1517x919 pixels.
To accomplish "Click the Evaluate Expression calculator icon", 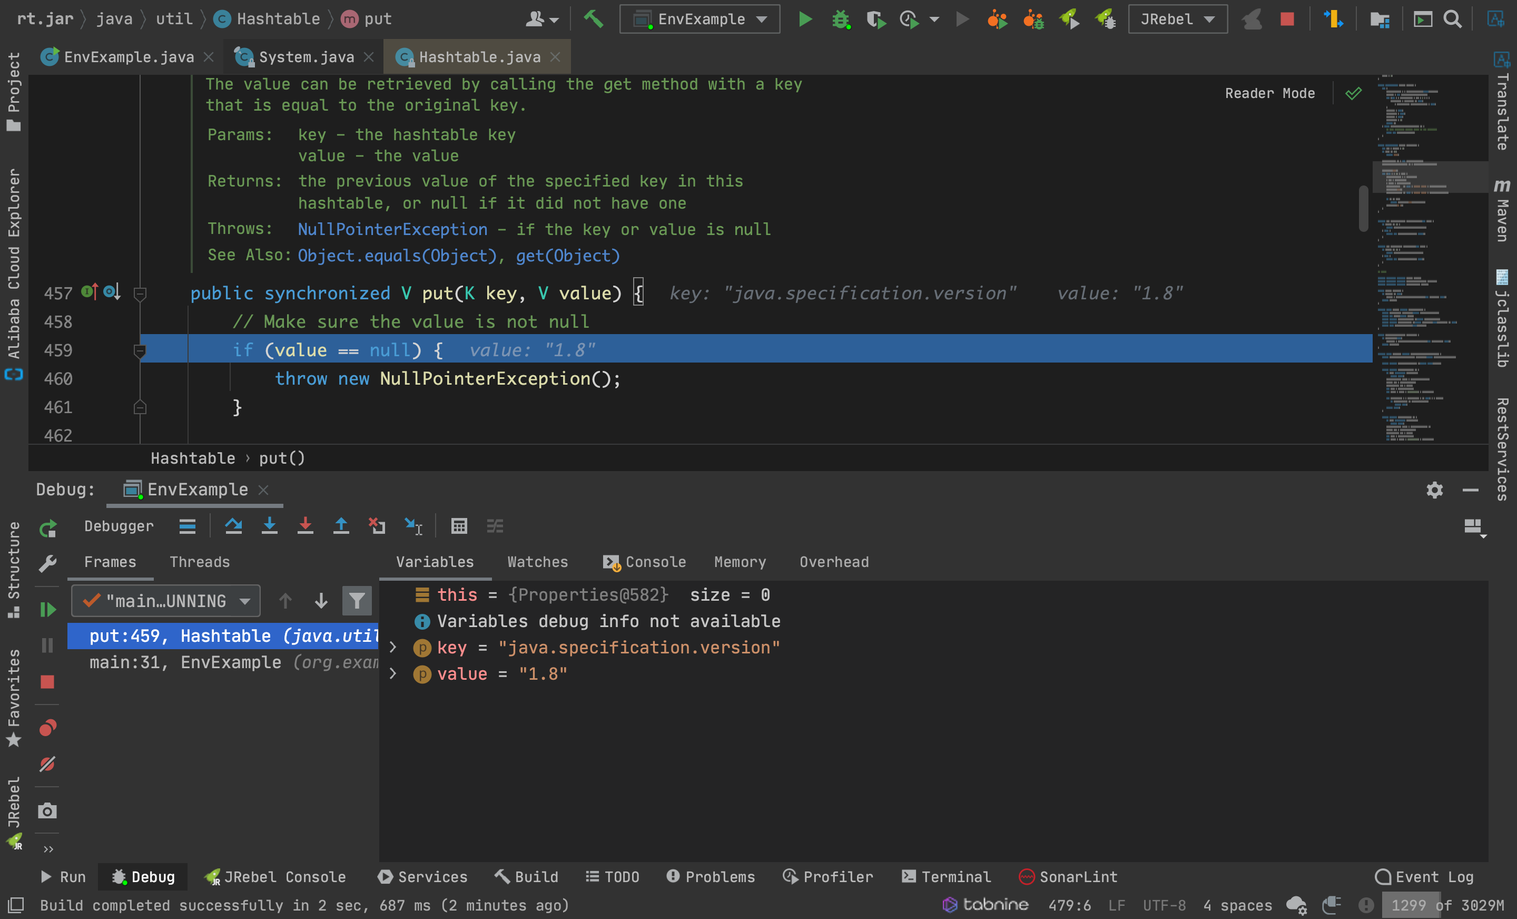I will click(459, 526).
